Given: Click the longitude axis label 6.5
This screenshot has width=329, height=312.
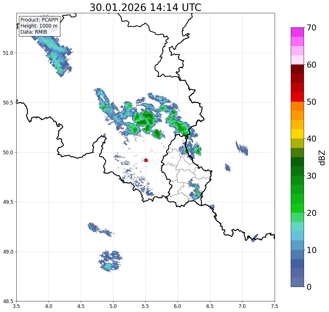Looking at the screenshot, I should (x=210, y=306).
